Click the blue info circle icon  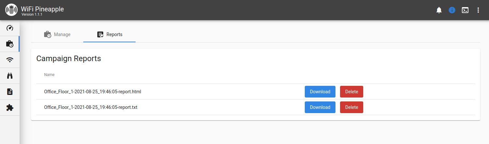click(452, 10)
